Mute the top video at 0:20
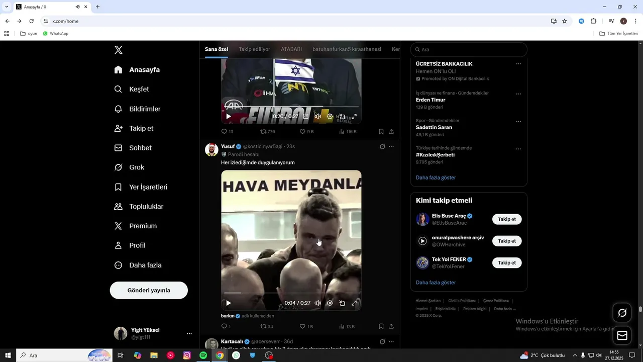643x362 pixels. tap(317, 116)
